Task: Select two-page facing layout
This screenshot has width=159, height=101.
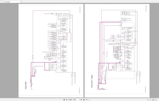Action: point(153,100)
